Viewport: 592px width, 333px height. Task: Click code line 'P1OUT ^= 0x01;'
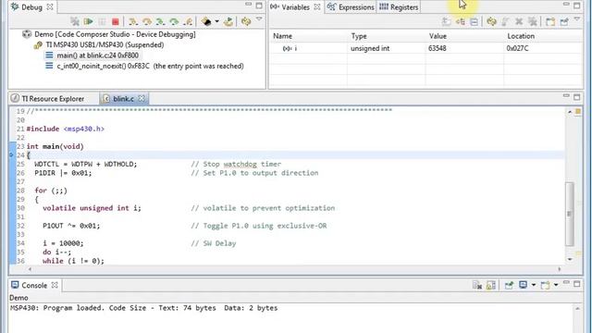71,226
